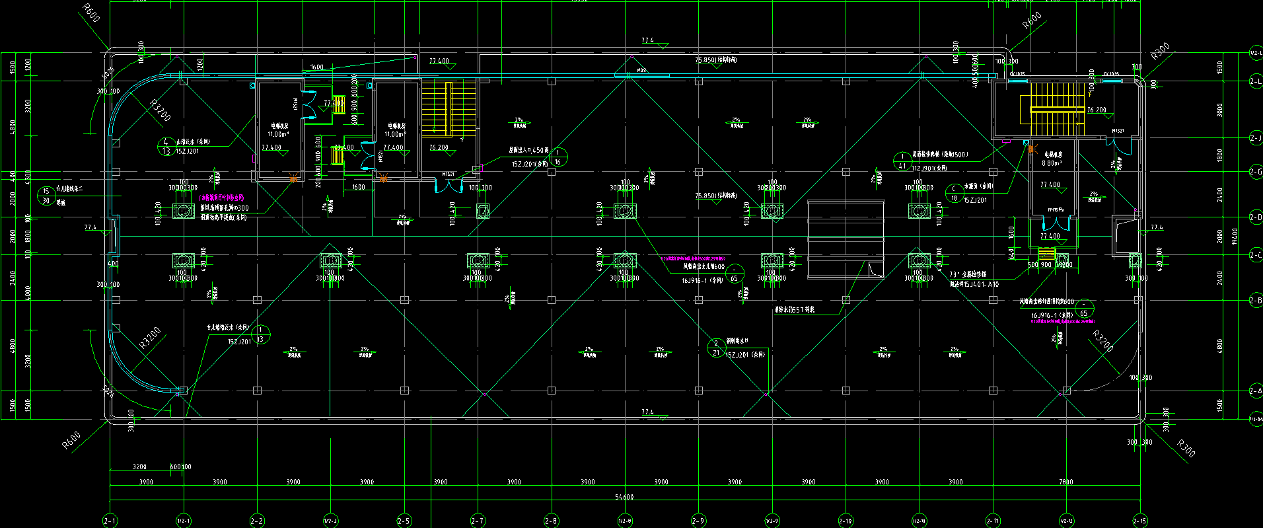Click the 7800 dimension at bottom right
Screen dimensions: 1263x528
tap(1066, 482)
